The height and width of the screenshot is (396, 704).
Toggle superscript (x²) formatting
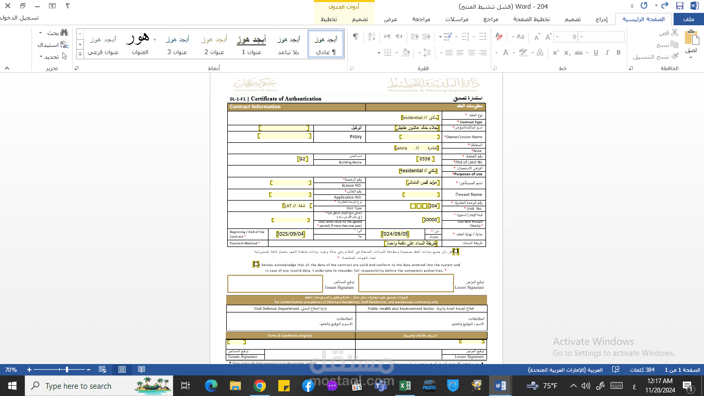pos(556,53)
